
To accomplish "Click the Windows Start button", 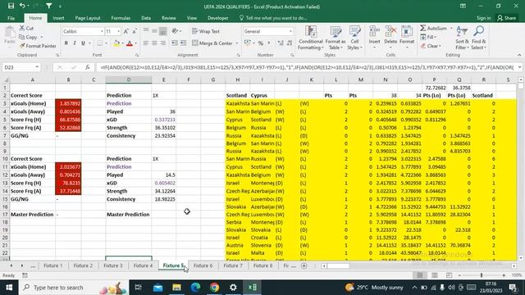I will (9, 288).
